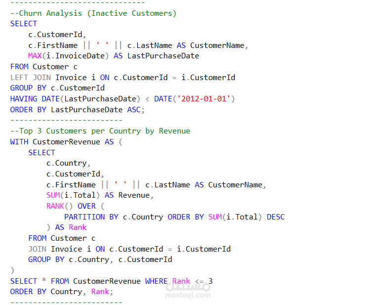
Task: Click 'CustomerRevenue' after the WITH keyword
Action: click(66, 142)
